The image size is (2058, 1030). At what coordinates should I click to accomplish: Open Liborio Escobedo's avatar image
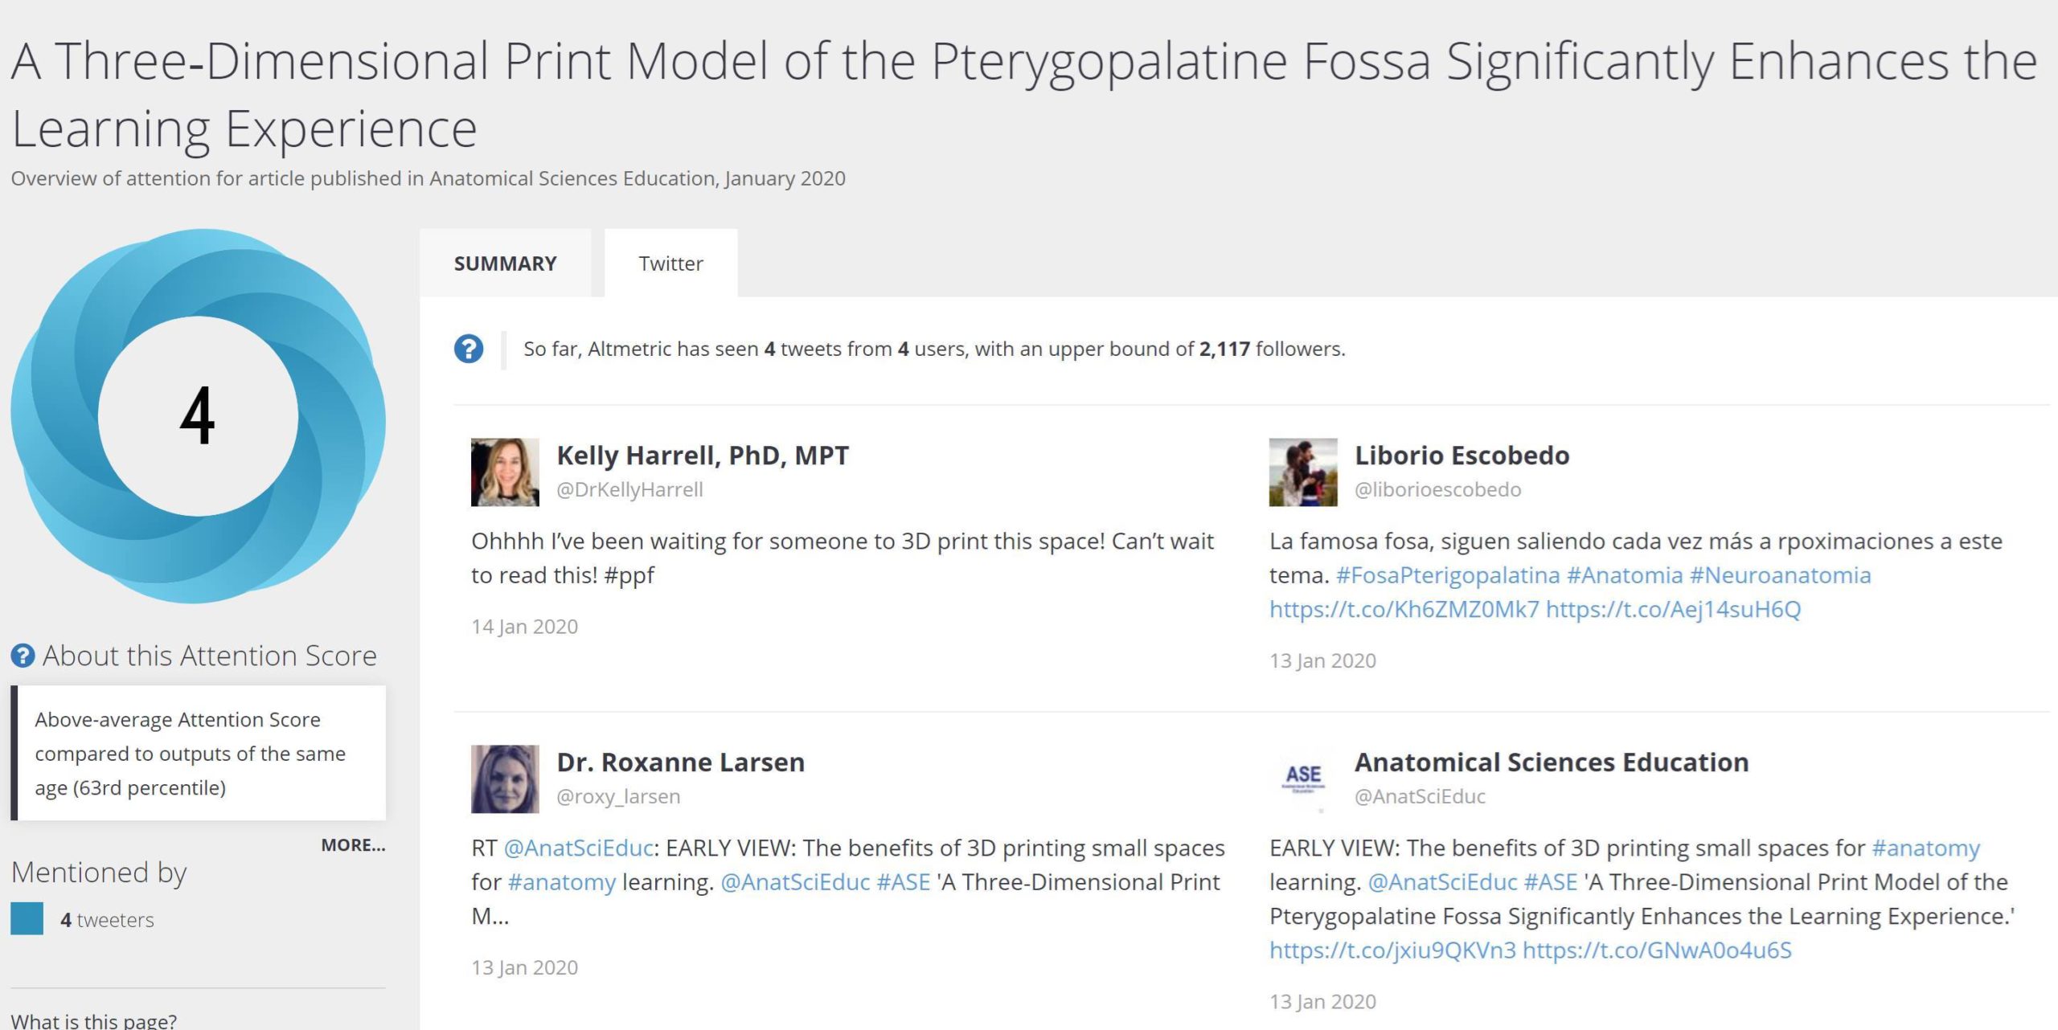[x=1302, y=472]
